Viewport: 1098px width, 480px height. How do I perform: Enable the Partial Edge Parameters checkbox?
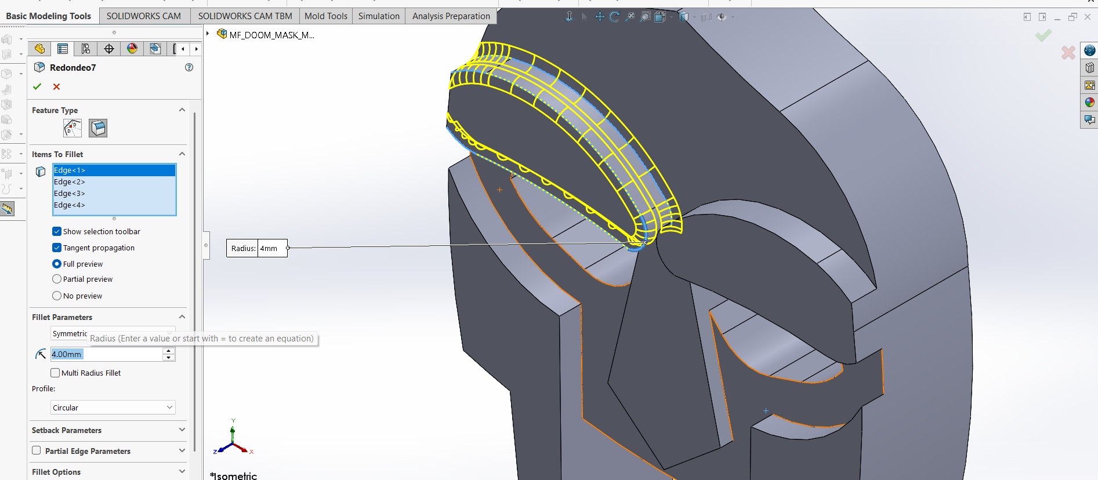click(37, 450)
